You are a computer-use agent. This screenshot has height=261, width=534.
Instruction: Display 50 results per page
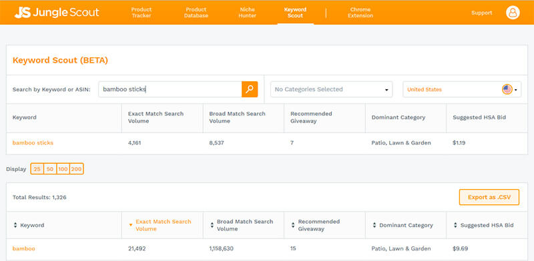point(50,169)
